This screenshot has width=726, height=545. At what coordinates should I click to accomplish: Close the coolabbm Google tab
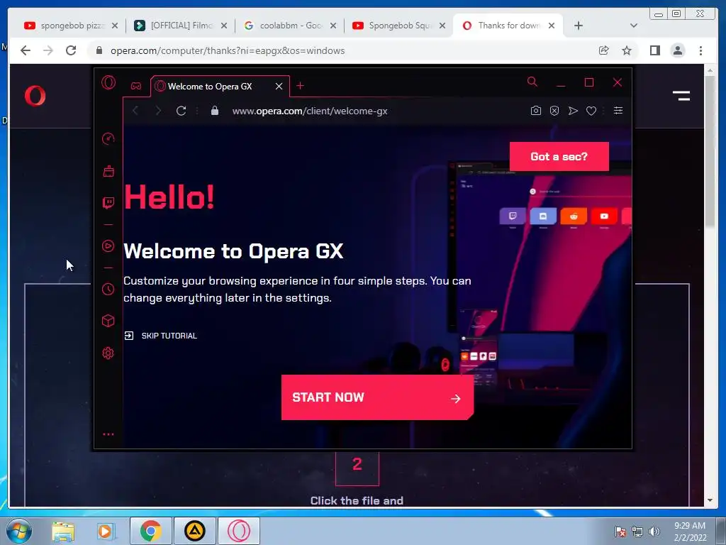333,26
